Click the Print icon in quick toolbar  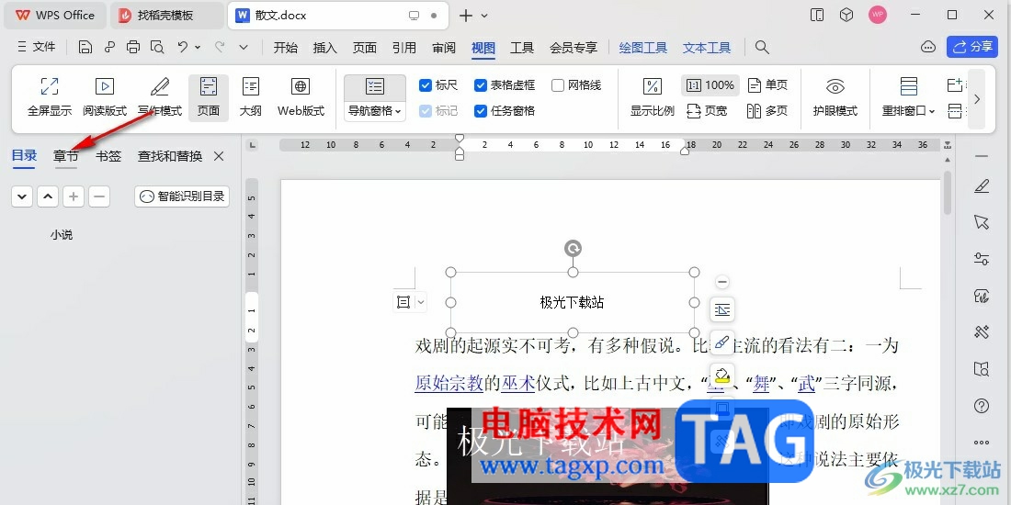(x=133, y=47)
